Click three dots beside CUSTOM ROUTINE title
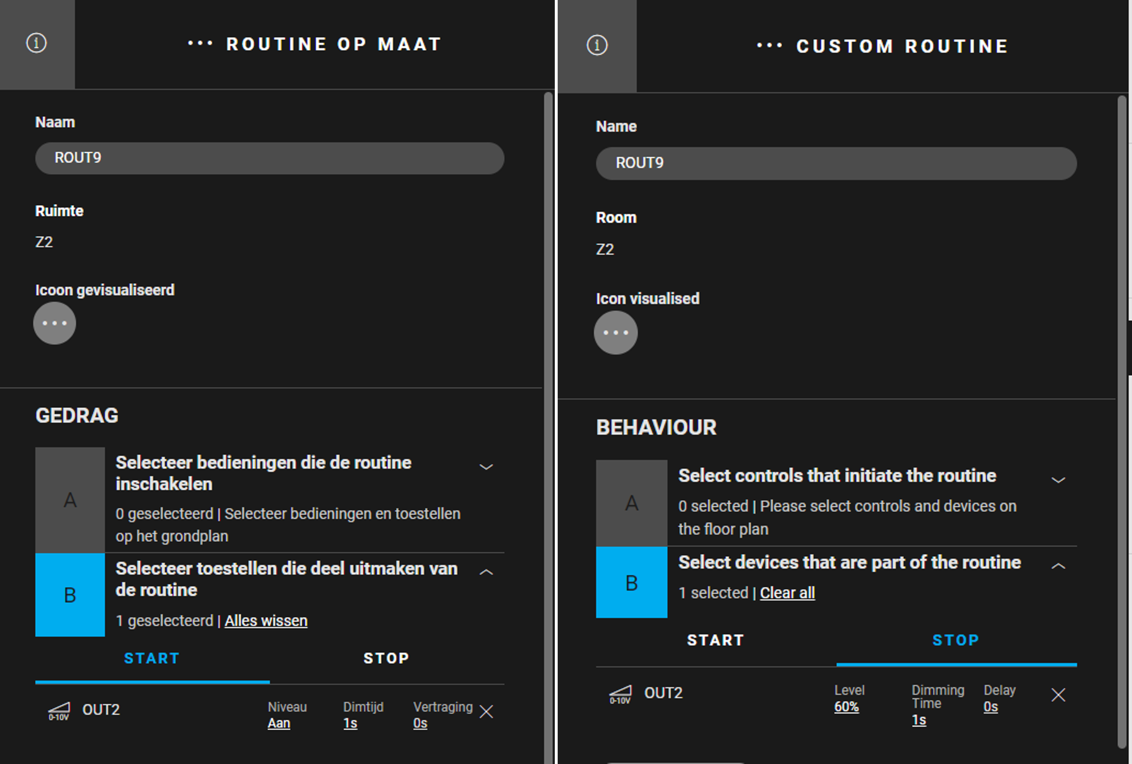This screenshot has height=764, width=1132. point(769,46)
